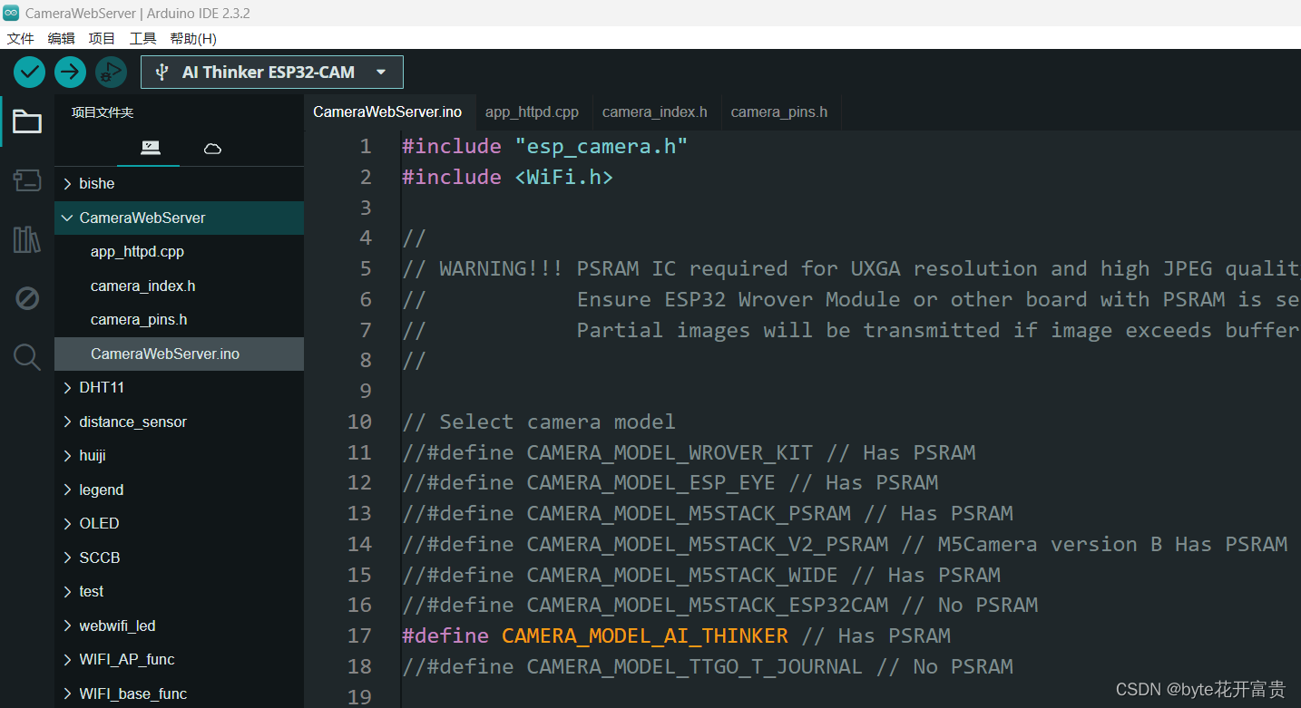
Task: Click line number 17 in the gutter
Action: pyautogui.click(x=360, y=635)
